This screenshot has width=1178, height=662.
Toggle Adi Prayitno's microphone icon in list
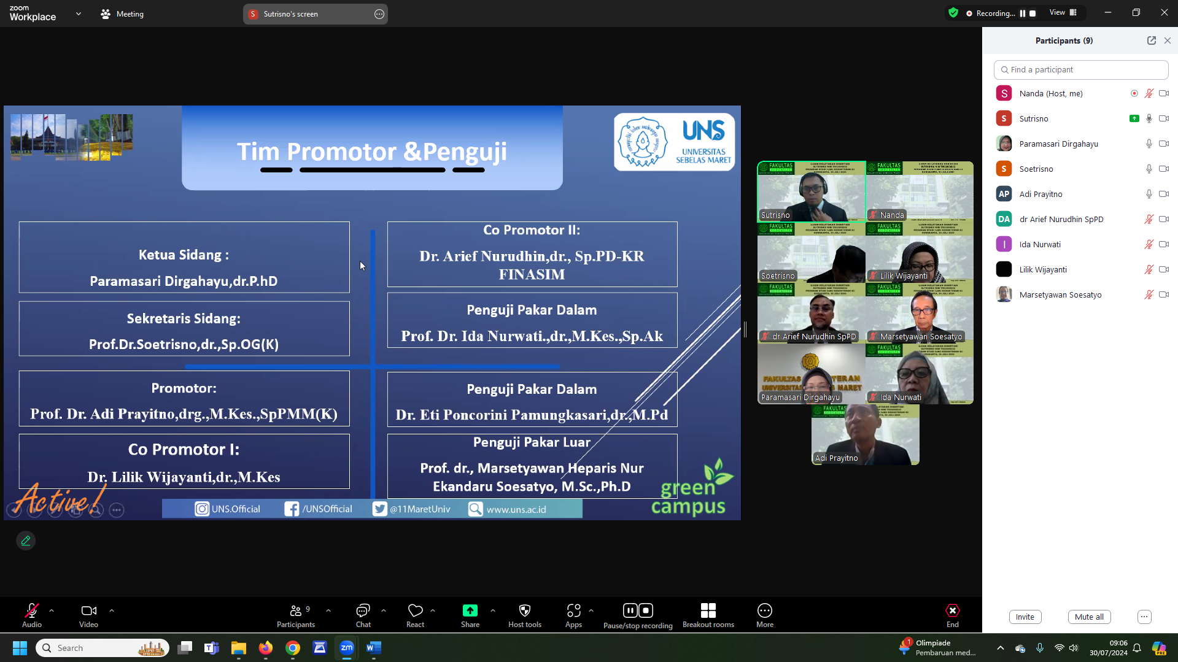1149,194
